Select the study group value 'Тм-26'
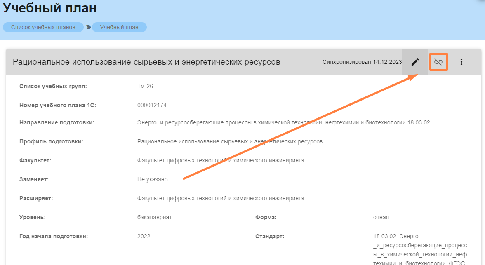The height and width of the screenshot is (265, 485). tap(145, 86)
